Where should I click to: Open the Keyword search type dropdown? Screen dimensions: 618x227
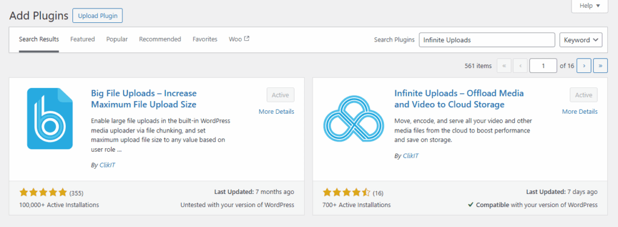(581, 40)
